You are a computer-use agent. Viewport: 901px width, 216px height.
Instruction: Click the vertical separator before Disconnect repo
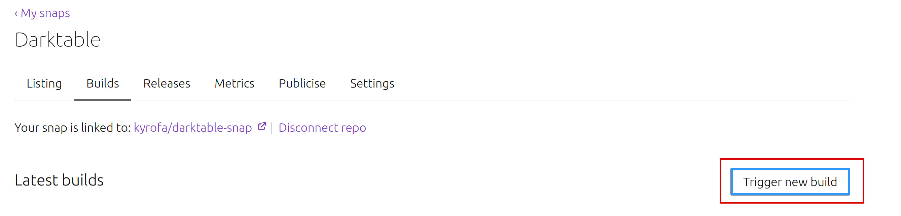click(272, 128)
